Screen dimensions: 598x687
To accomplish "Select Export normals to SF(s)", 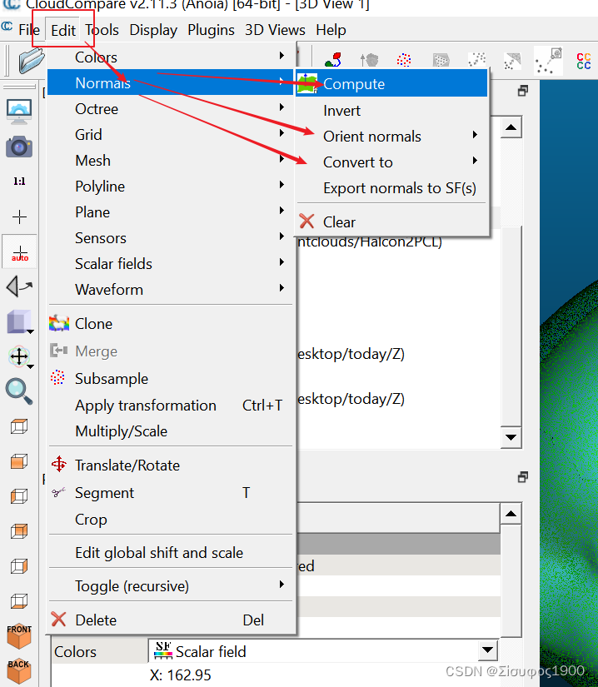I will point(391,188).
